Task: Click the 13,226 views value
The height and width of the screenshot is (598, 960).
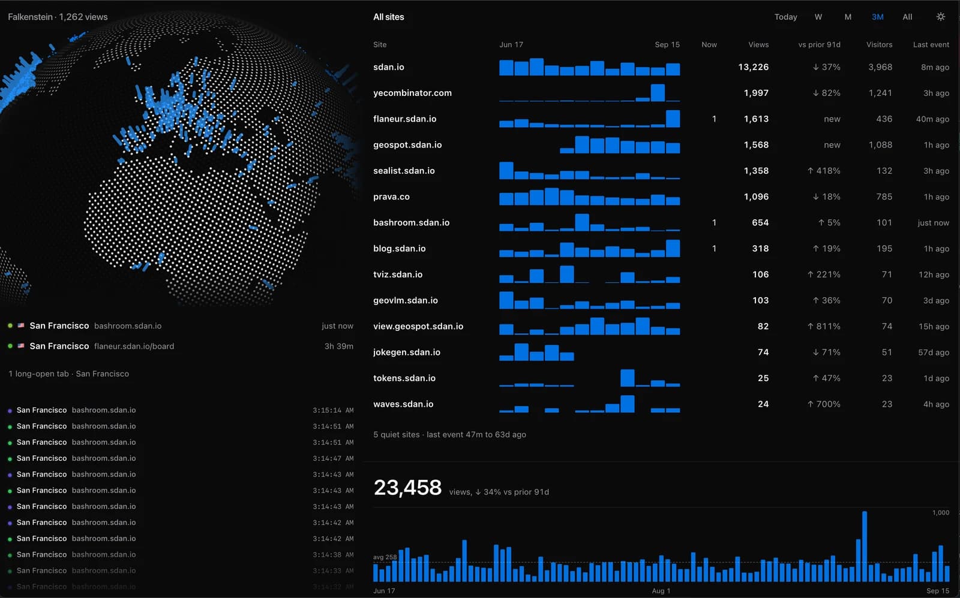Action: [x=753, y=67]
